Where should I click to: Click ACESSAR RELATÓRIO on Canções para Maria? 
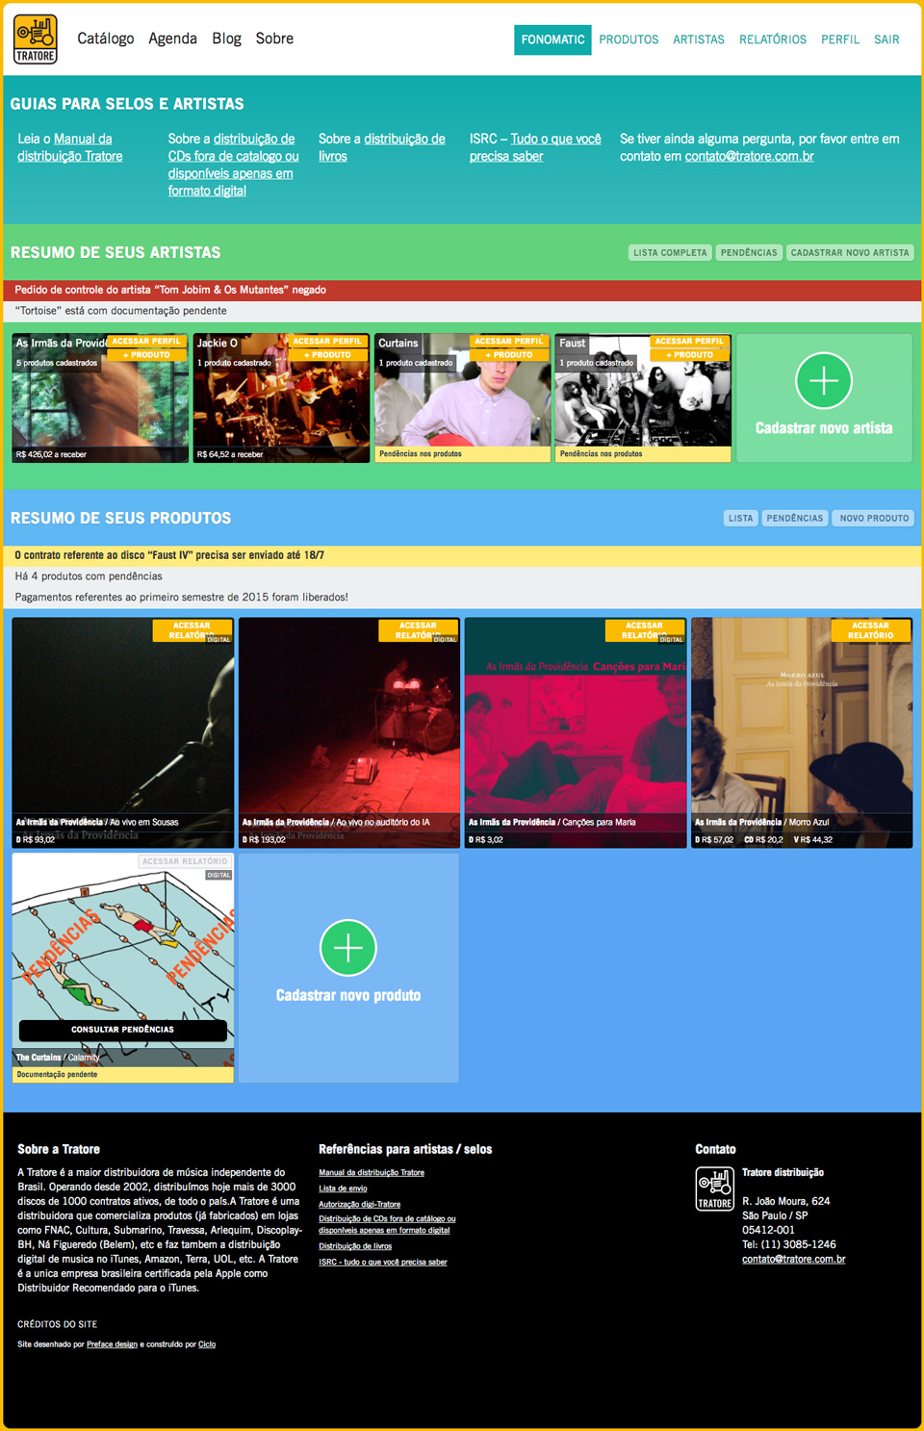coord(644,630)
